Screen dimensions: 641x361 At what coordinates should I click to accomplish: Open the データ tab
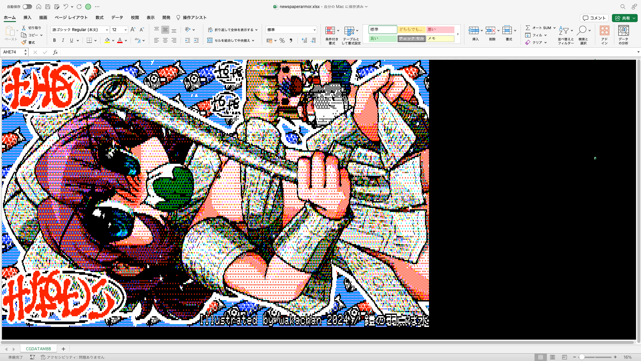[117, 18]
